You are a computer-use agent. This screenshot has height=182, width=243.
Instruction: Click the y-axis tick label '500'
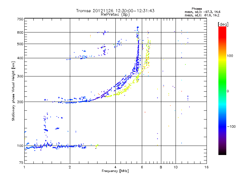click(20, 44)
